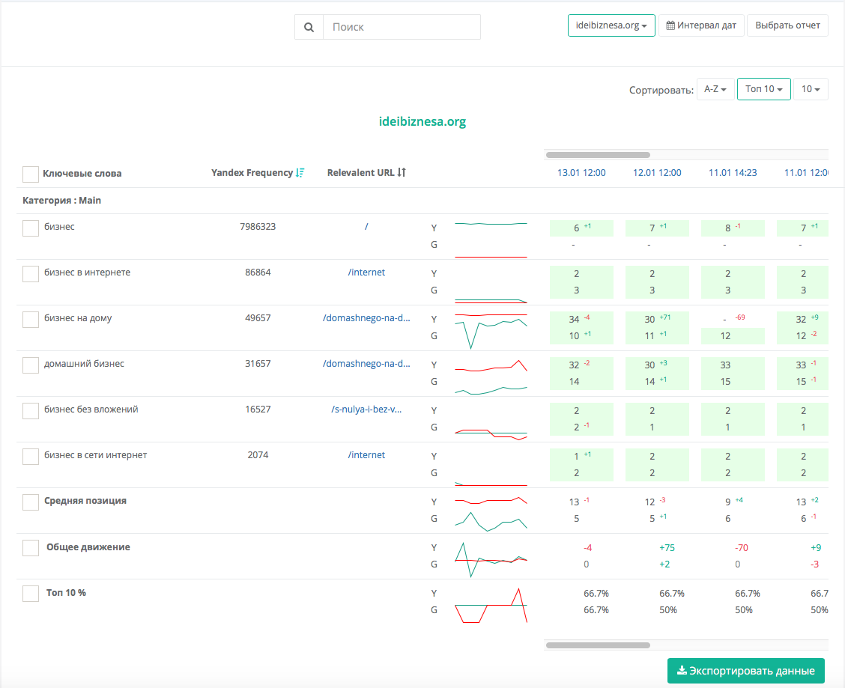Tick the select-all Ключевые слова checkbox

click(x=31, y=174)
